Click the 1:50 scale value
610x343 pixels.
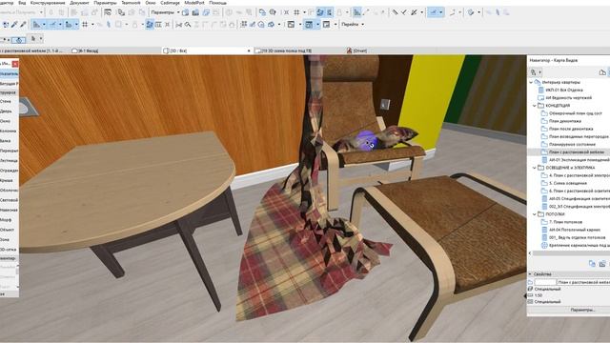(539, 295)
